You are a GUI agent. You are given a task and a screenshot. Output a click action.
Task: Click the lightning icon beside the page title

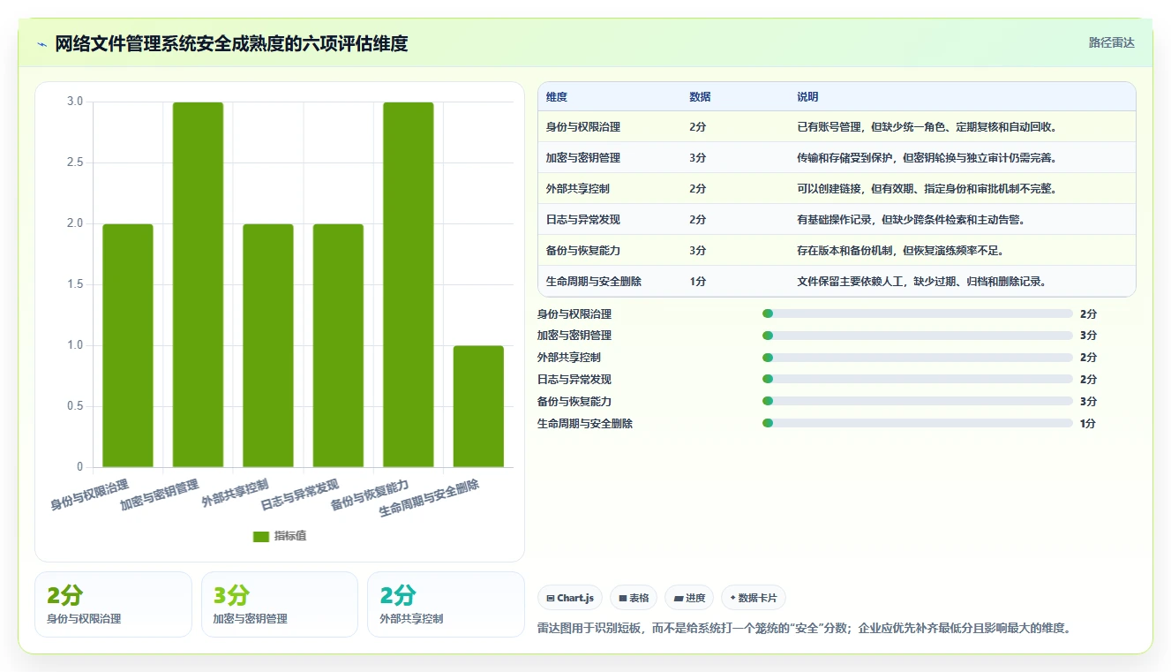click(x=42, y=44)
